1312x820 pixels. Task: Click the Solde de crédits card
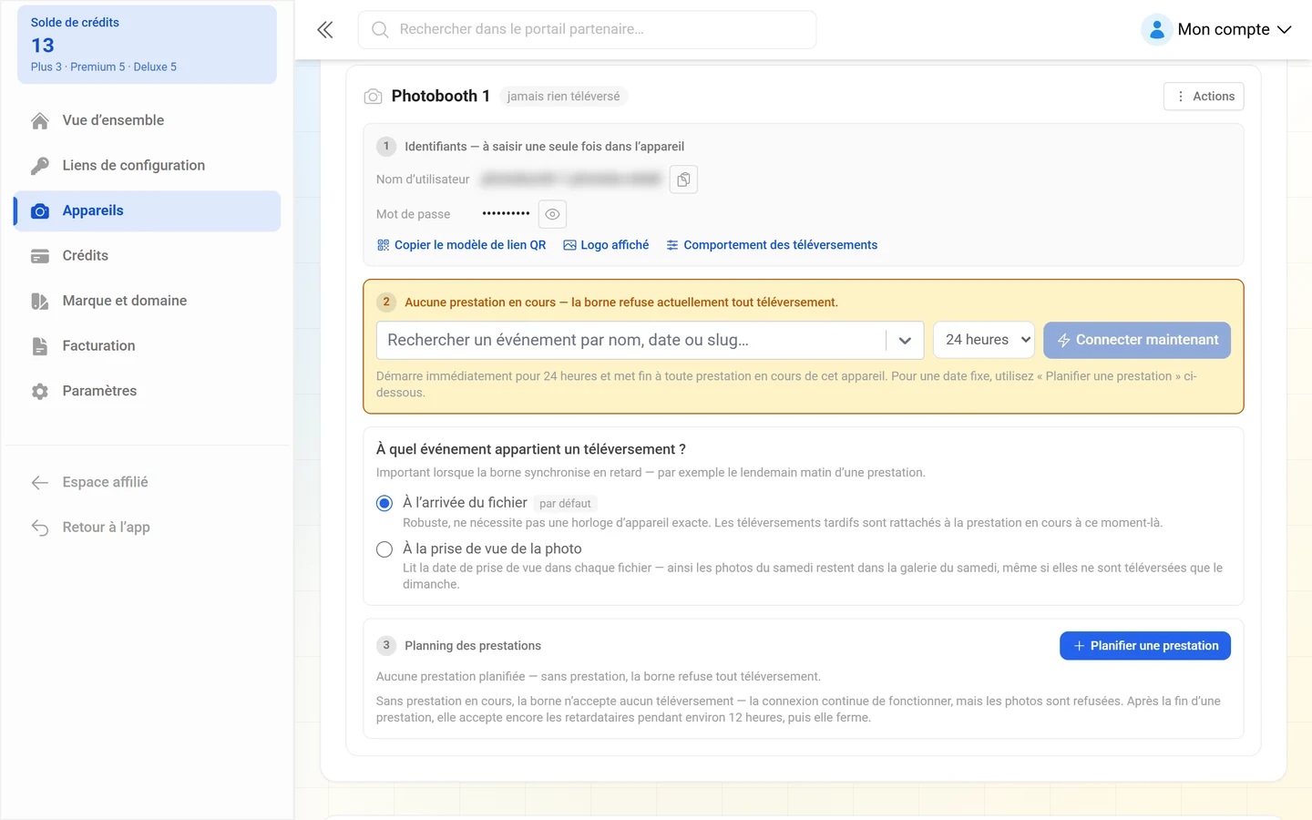click(x=147, y=45)
